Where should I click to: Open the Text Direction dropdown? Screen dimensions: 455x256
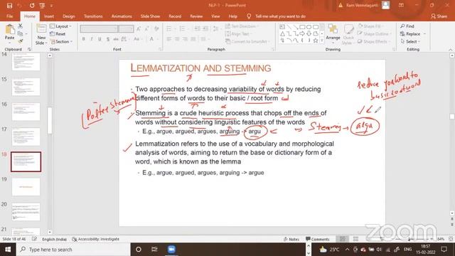pyautogui.click(x=242, y=26)
